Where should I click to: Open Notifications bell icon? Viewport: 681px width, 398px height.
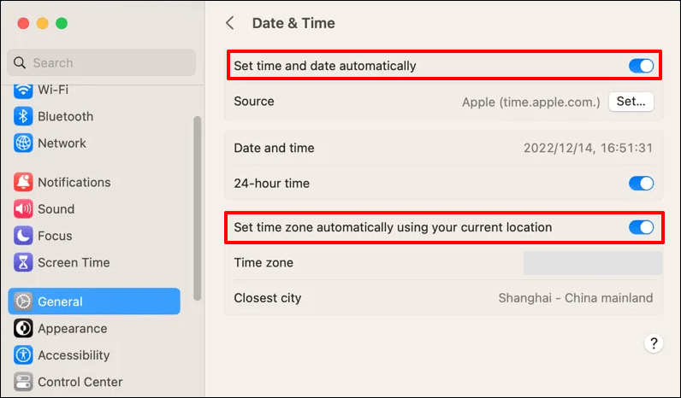pos(23,182)
